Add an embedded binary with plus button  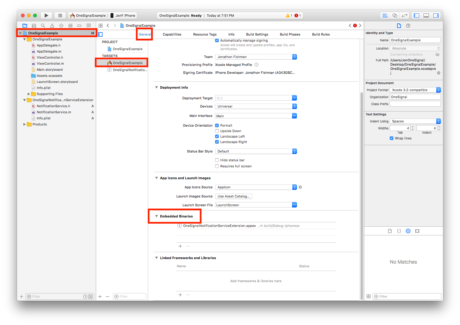click(x=180, y=246)
